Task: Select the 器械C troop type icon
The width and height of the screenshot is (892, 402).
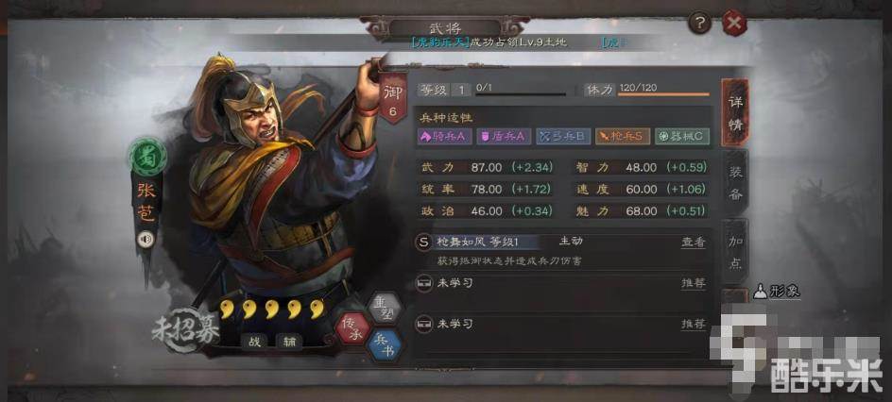Action: [x=682, y=136]
